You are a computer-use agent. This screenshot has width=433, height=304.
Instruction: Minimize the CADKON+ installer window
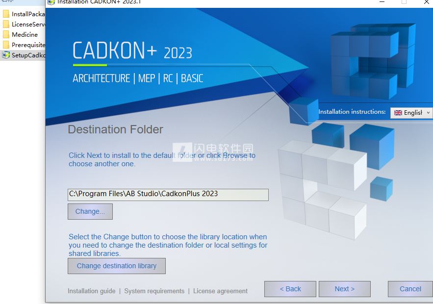(382, 2)
